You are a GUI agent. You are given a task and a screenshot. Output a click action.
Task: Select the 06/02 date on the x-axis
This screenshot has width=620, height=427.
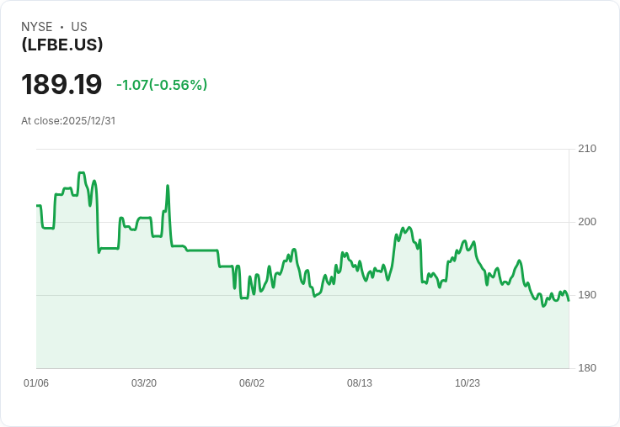[x=252, y=383]
